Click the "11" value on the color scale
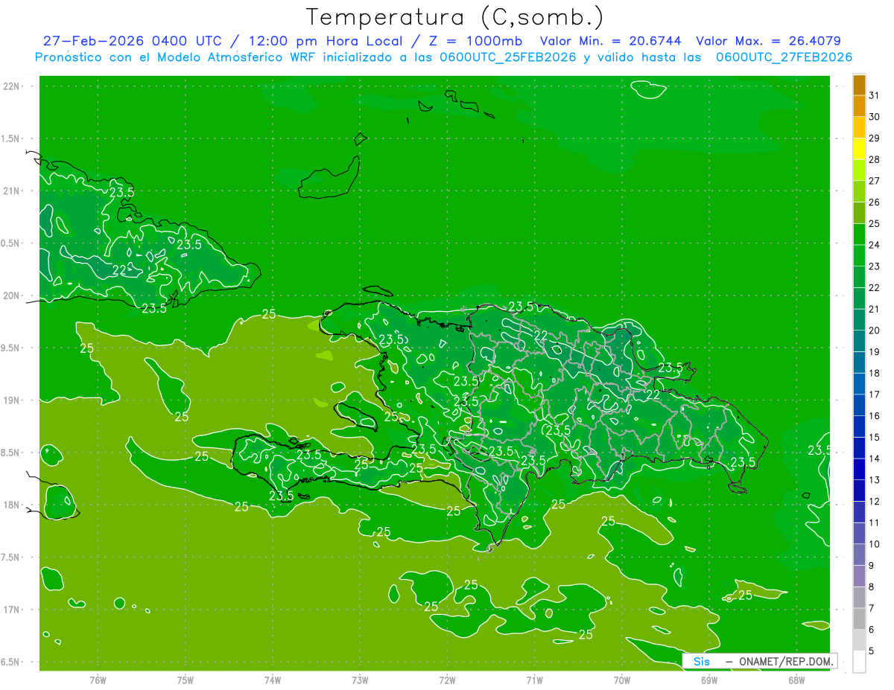Screen dimensions: 894x690 [875, 523]
